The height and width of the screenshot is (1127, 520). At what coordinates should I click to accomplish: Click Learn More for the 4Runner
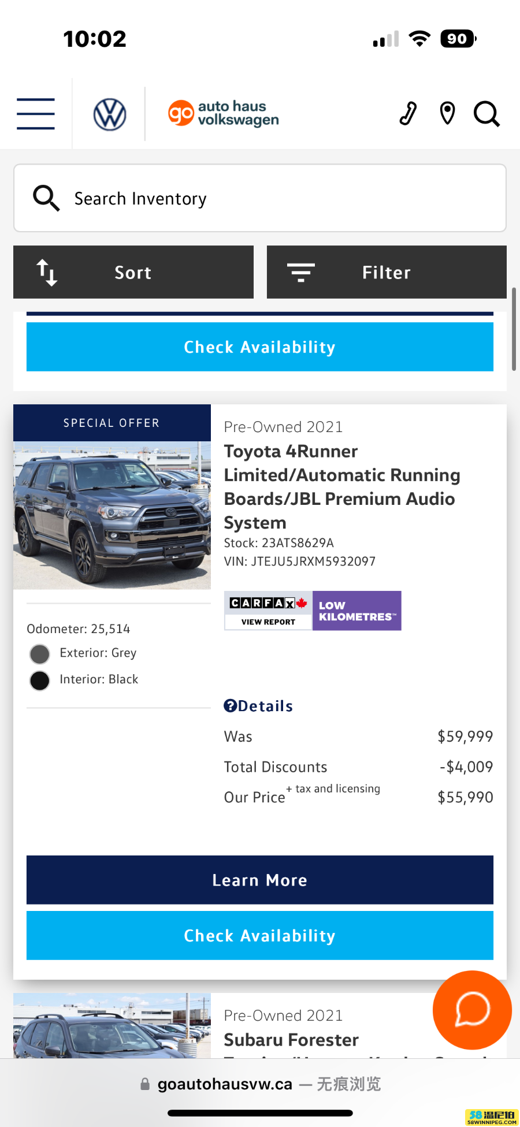pos(260,880)
